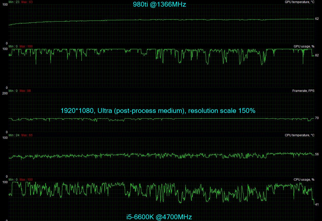Click the framerate current value 70
The image size is (322, 221).
tap(317, 118)
